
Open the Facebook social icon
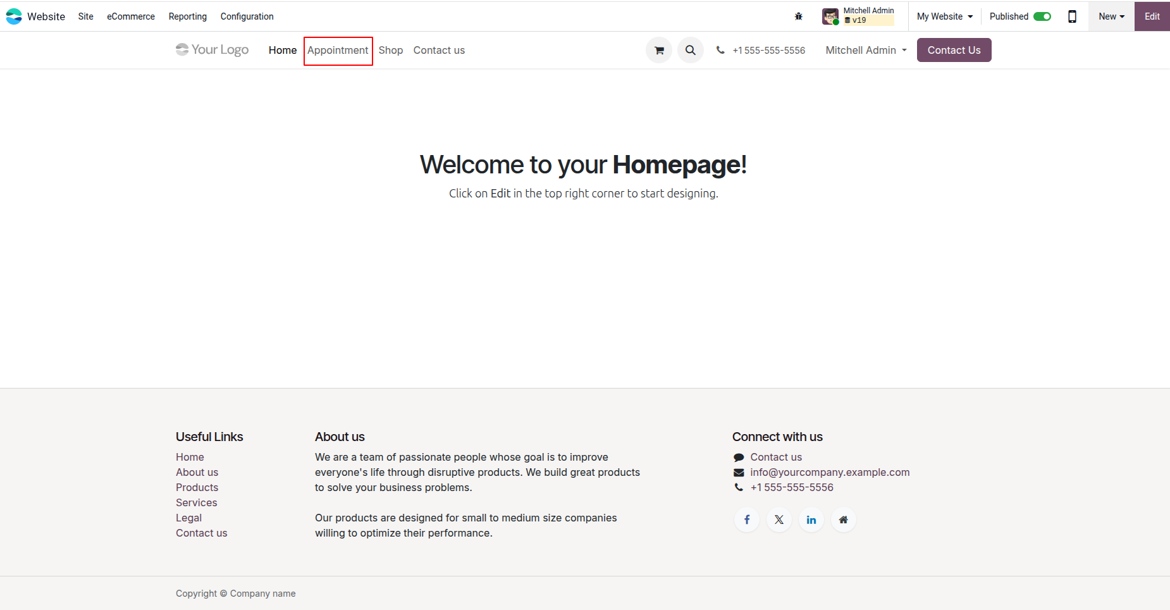pos(747,520)
